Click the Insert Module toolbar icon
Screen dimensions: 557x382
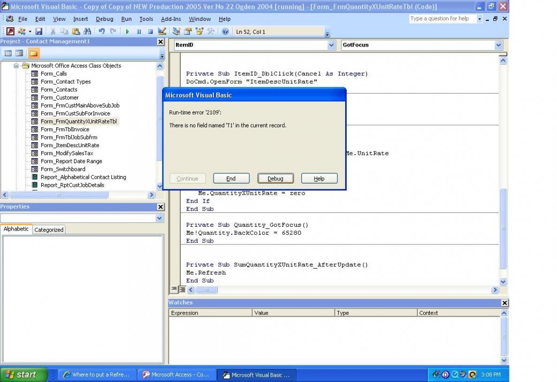tap(21, 32)
